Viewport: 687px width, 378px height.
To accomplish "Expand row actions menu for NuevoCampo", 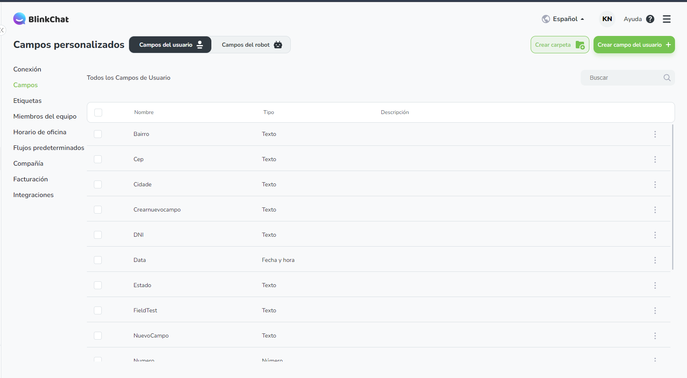I will pos(655,336).
